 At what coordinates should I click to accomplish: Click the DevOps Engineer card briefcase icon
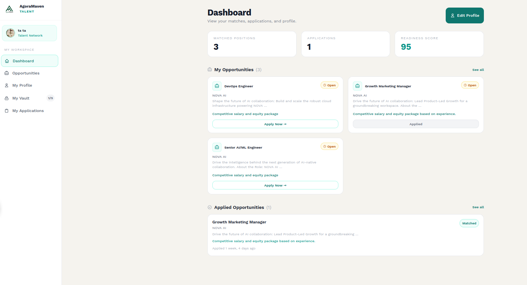tap(217, 86)
